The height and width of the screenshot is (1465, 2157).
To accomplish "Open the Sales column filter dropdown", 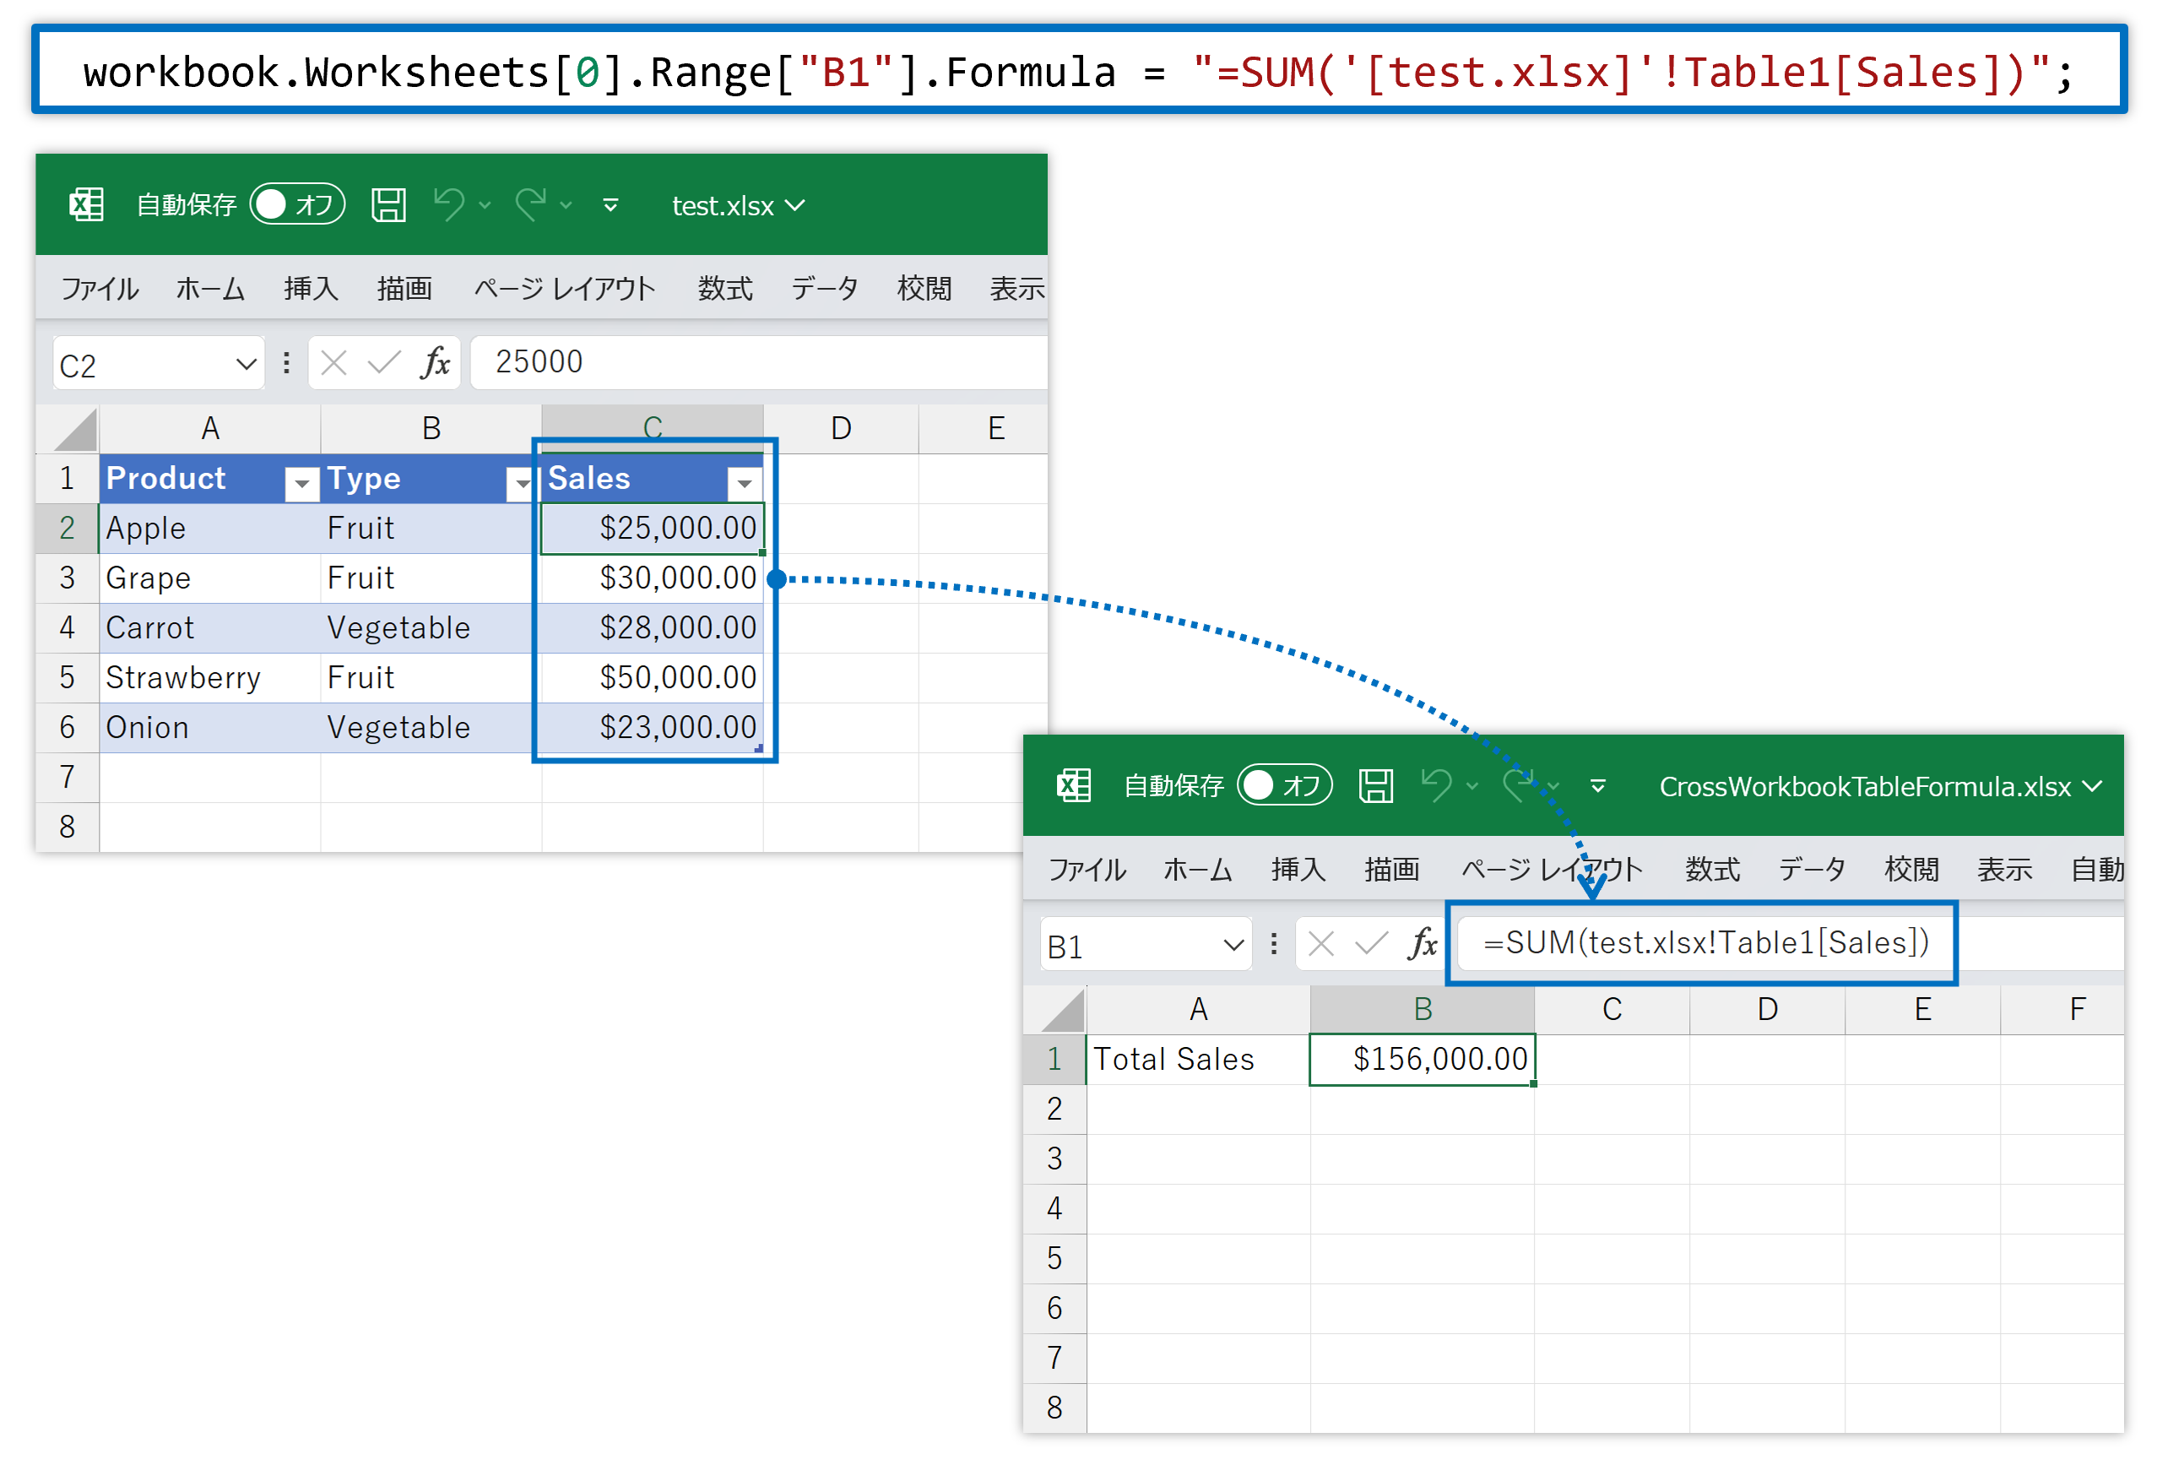I will (x=745, y=483).
